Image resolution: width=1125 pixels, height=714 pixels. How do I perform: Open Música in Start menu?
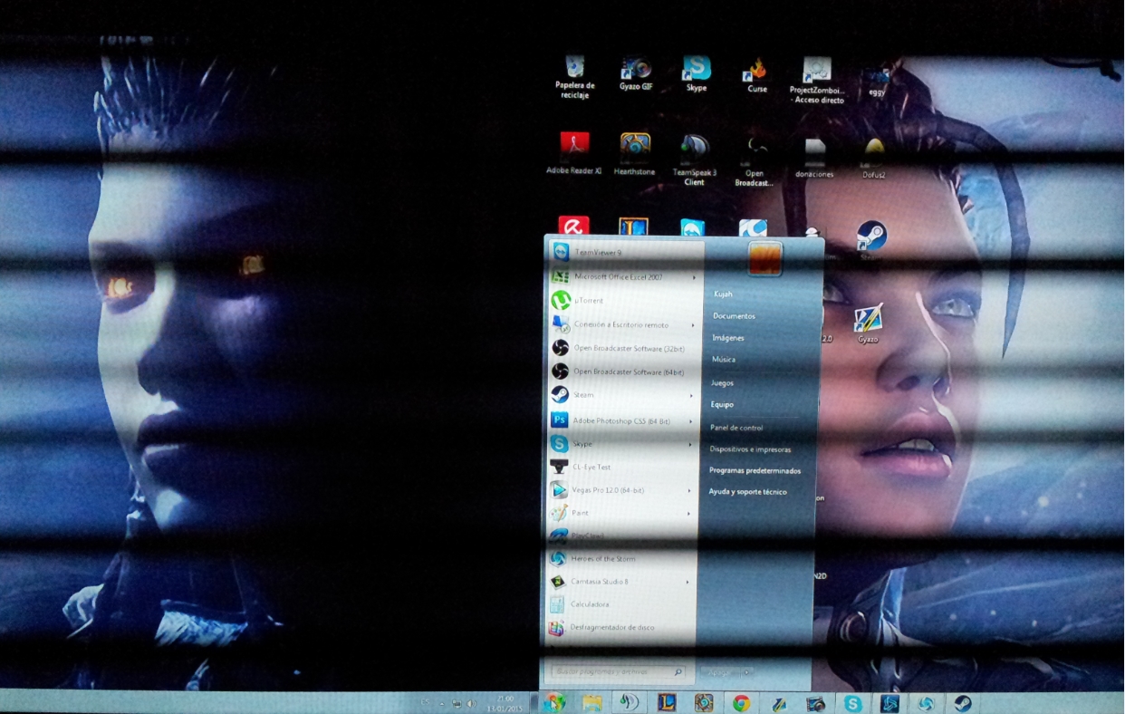click(724, 360)
